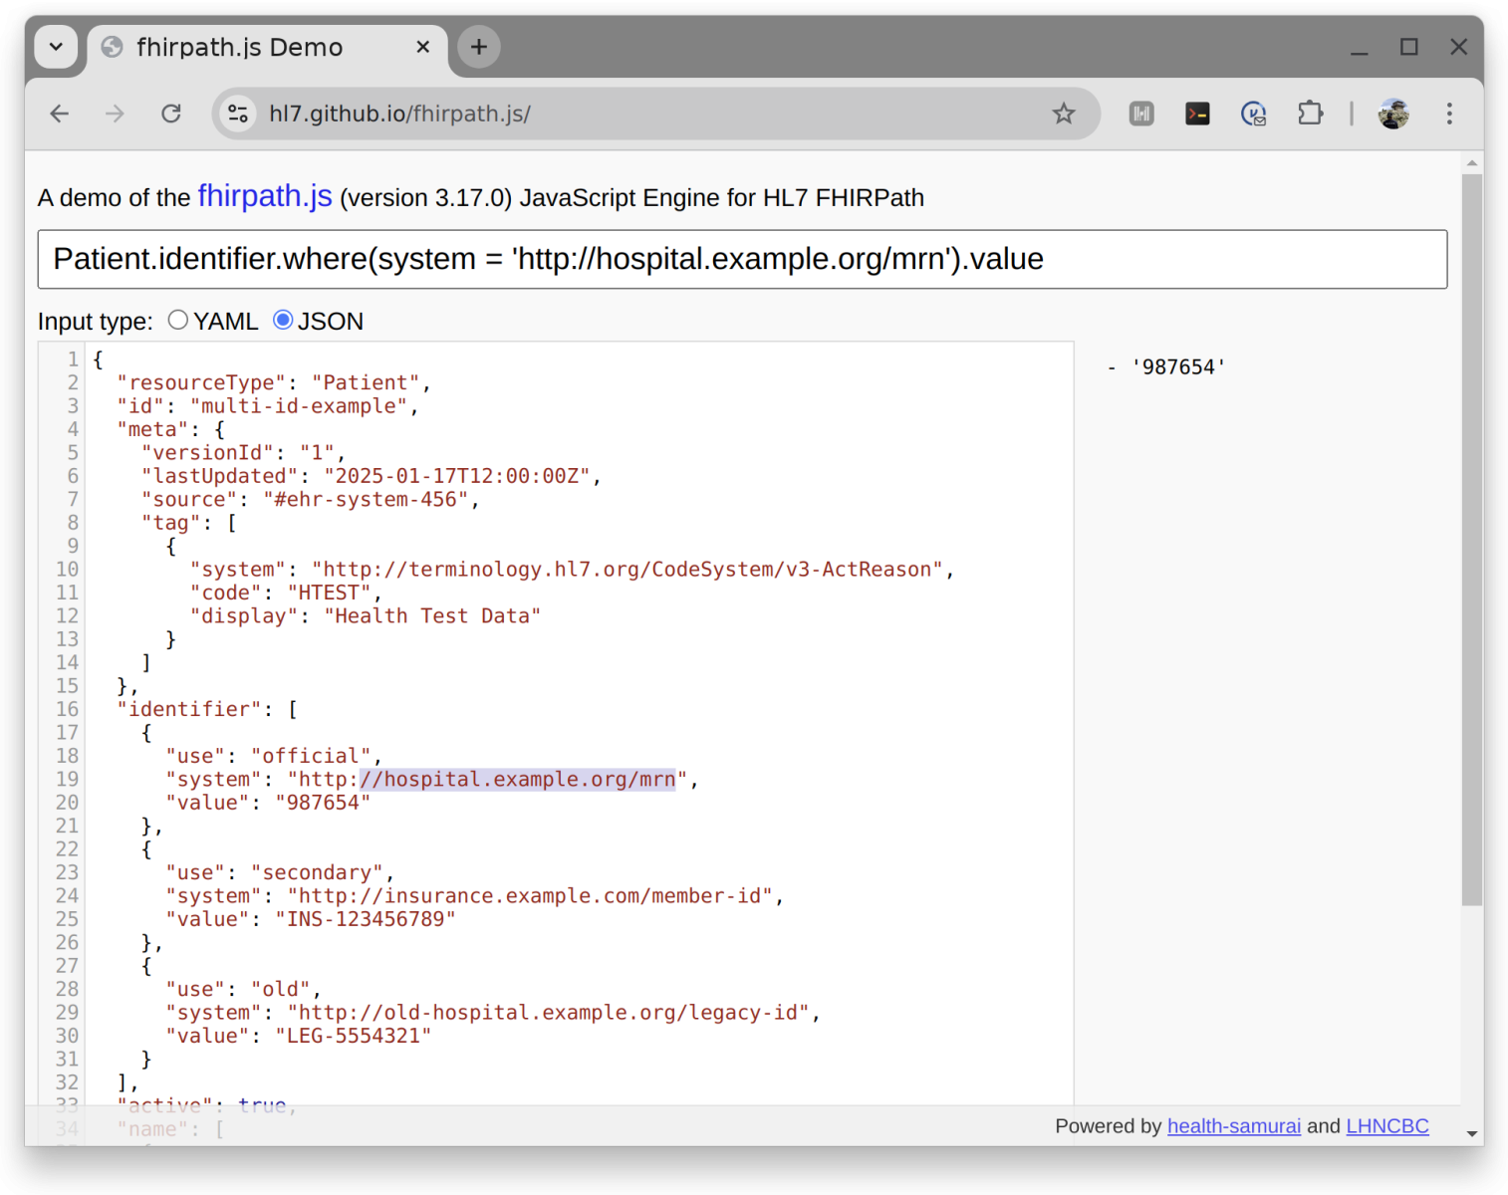Open the Chrome three-dot menu
Image resolution: width=1508 pixels, height=1195 pixels.
1449,114
